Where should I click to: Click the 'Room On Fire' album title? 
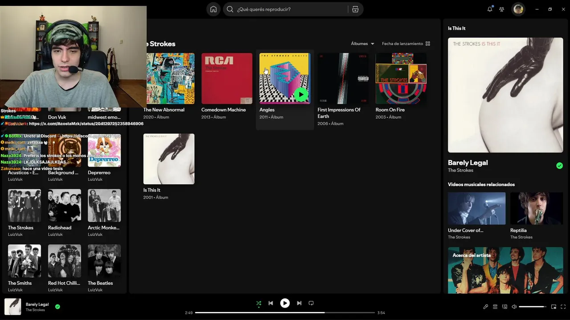tap(390, 110)
